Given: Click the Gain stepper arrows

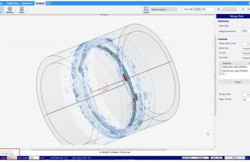Looking at the screenshot, I should click(214, 10).
